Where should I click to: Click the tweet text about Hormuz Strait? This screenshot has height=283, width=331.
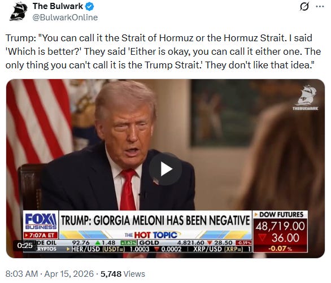(163, 51)
